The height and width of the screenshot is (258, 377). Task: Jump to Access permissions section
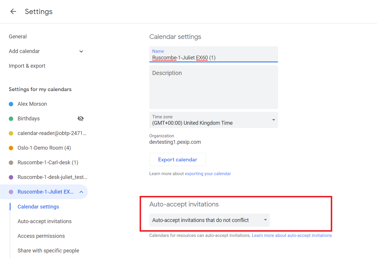41,236
